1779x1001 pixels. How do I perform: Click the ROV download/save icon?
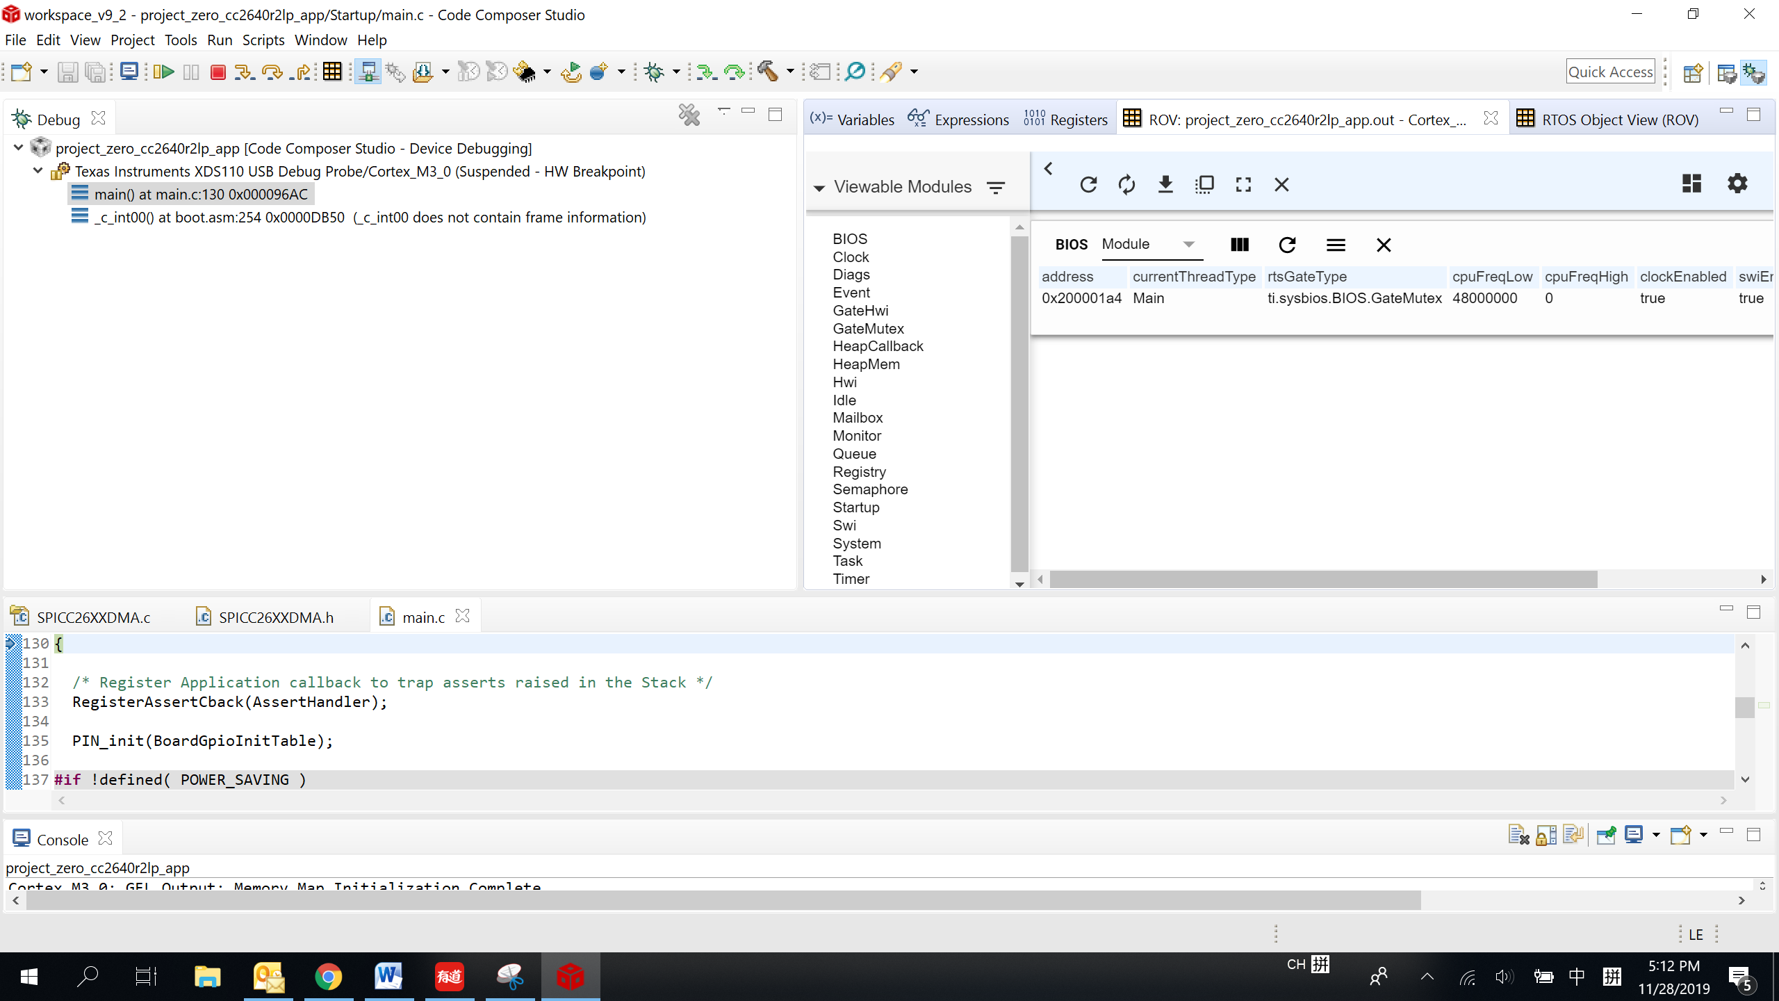[1165, 184]
